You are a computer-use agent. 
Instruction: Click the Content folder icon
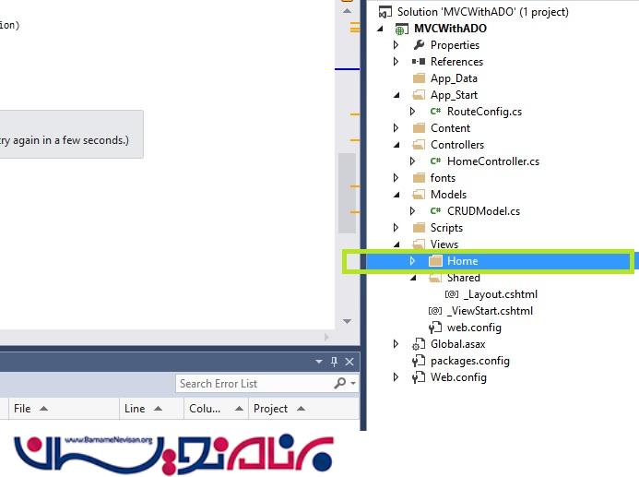pyautogui.click(x=419, y=128)
